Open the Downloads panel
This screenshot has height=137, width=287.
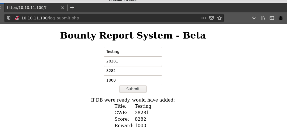click(x=254, y=18)
